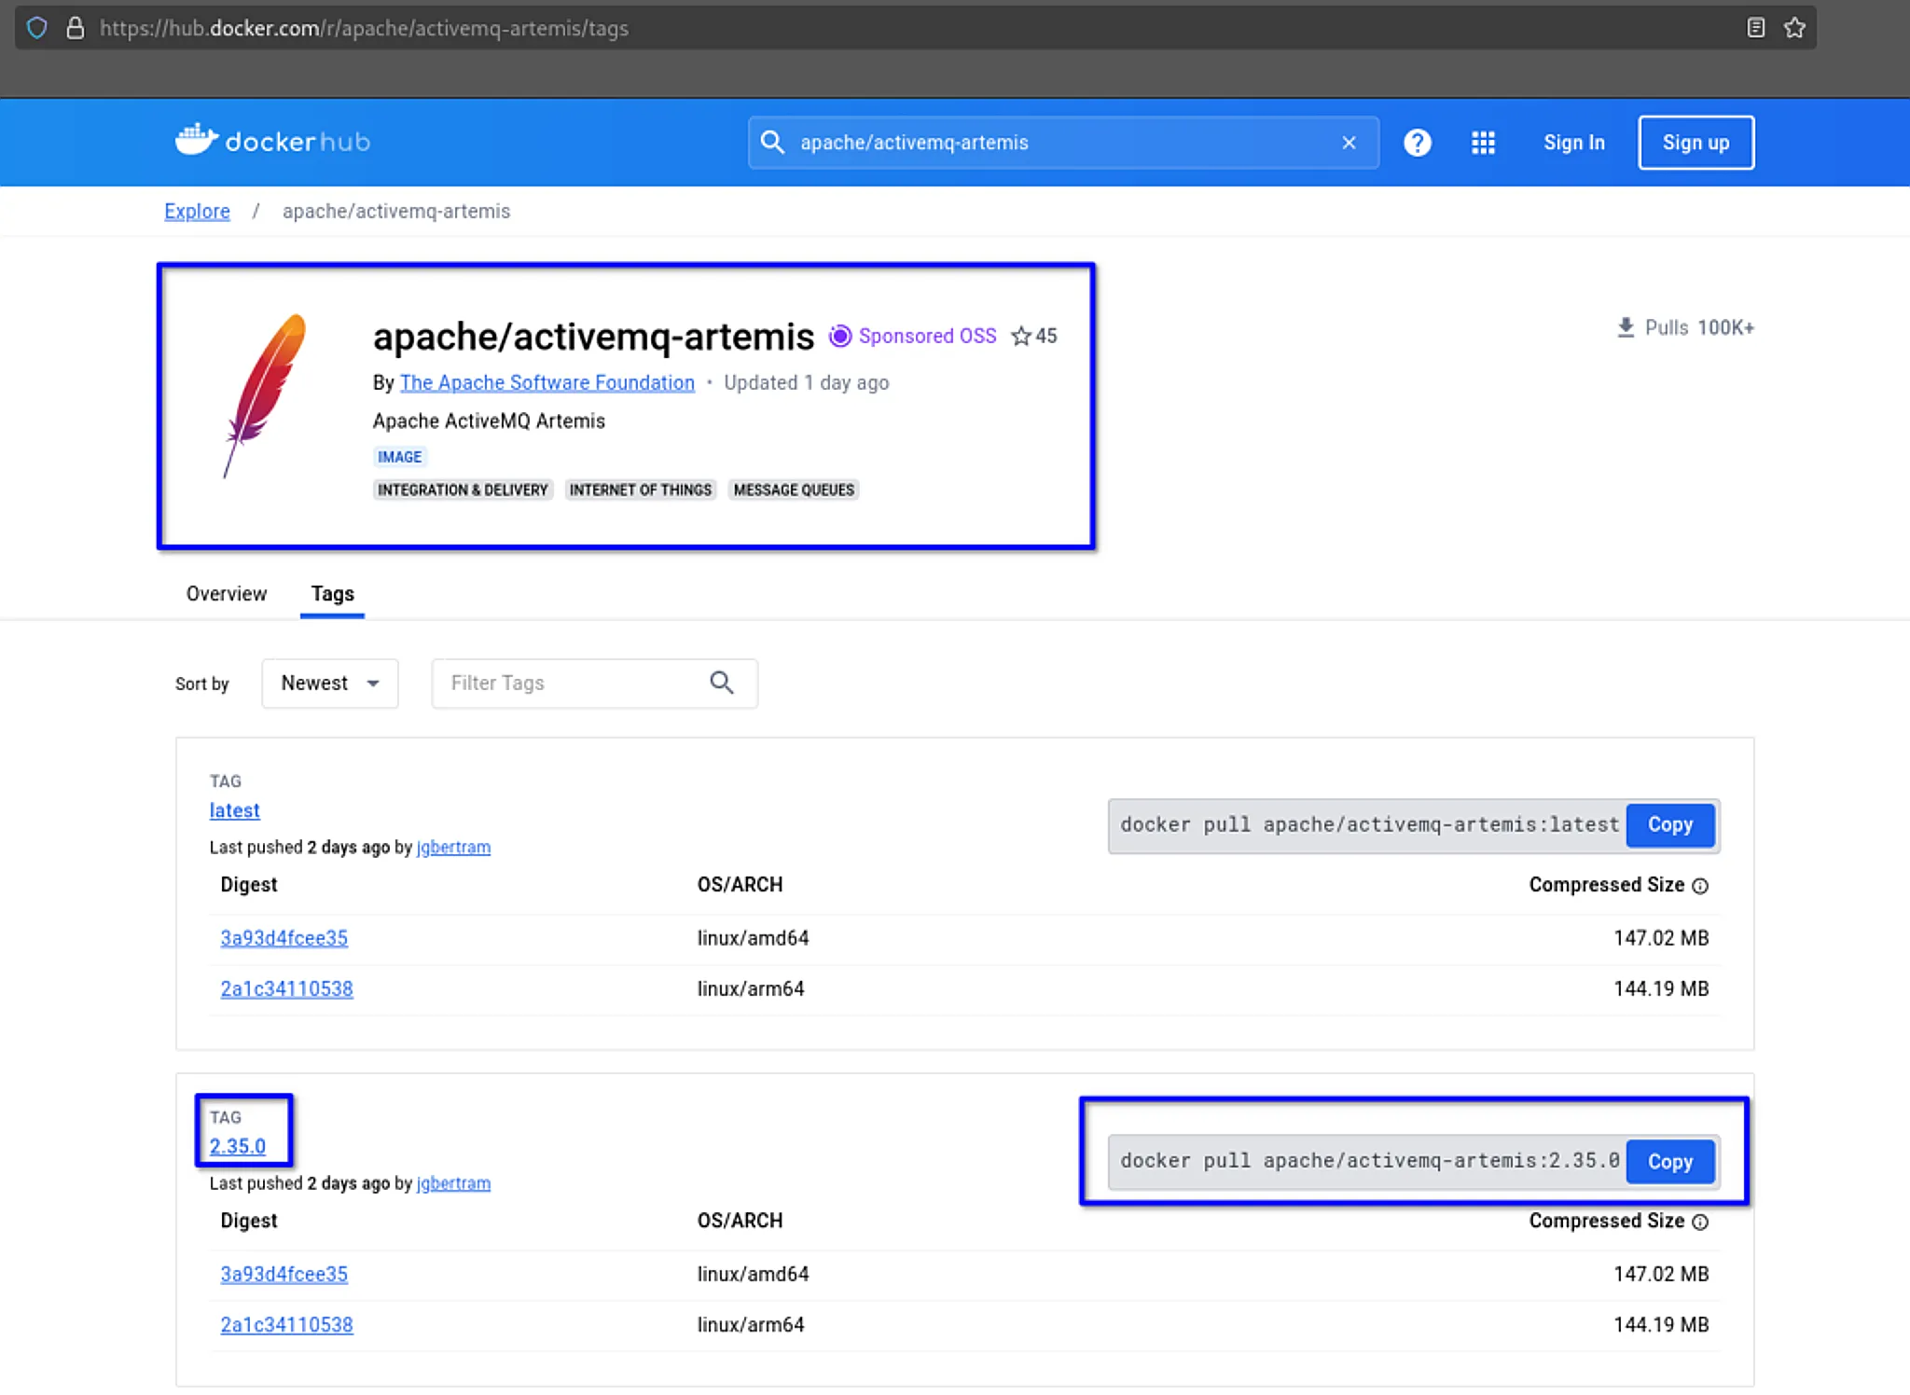Screen dimensions: 1910x1395
Task: Click the 144.19 MB size under 2.35.0
Action: point(1661,1324)
